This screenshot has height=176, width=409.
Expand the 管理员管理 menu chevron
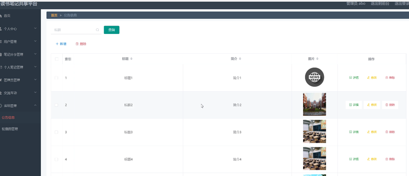[35, 80]
